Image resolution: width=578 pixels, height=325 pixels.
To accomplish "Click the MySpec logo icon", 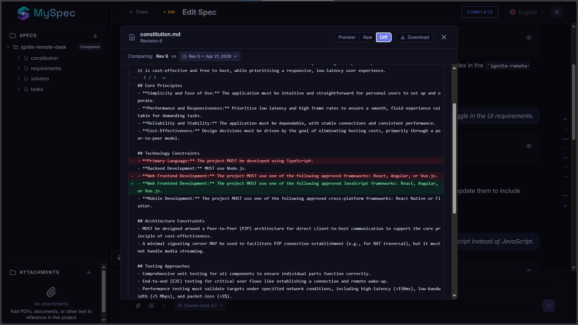I will [23, 13].
